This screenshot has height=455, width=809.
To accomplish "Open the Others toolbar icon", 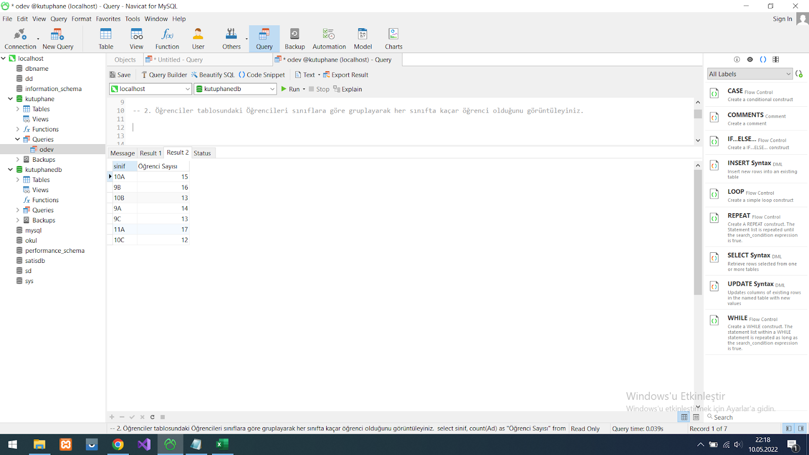I will click(232, 39).
